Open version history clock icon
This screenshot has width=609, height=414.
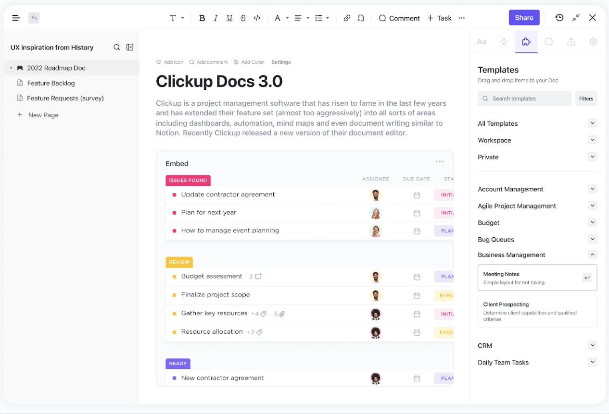point(559,18)
